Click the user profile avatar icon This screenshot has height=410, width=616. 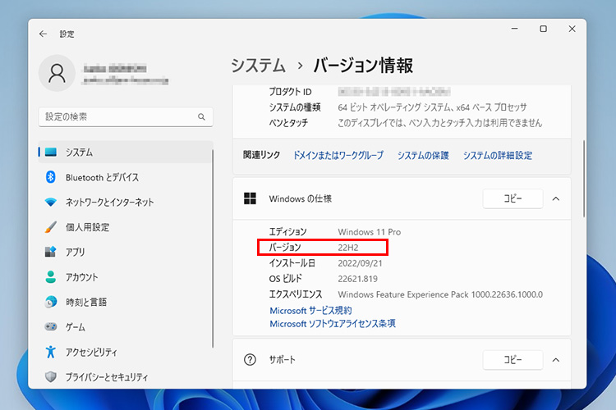(x=57, y=74)
